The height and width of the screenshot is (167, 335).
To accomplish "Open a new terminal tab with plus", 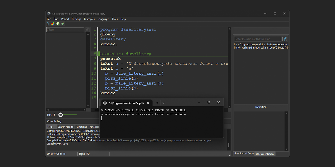I will 157,103.
